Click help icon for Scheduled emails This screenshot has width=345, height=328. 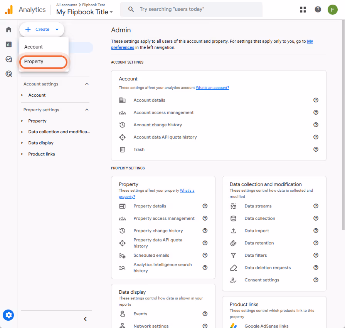point(205,255)
